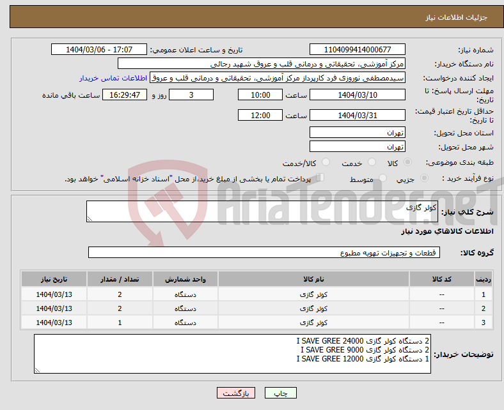Screen dimensions: 504x410
Task: Click the date 1404/03/13 in row 3
Action: pyautogui.click(x=54, y=323)
